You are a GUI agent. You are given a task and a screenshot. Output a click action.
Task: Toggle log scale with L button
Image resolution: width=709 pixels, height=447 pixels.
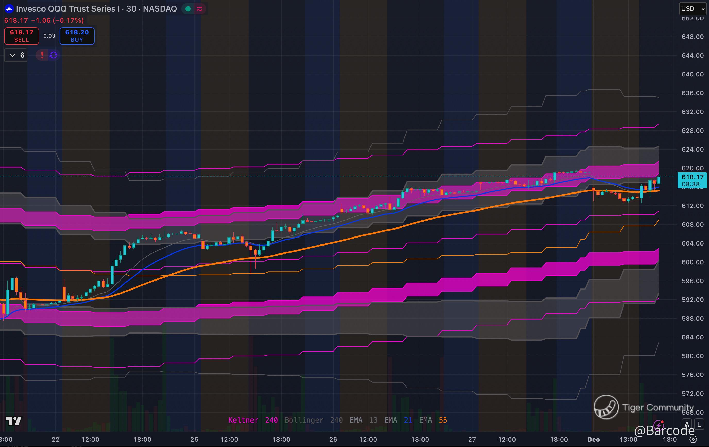[x=699, y=424]
